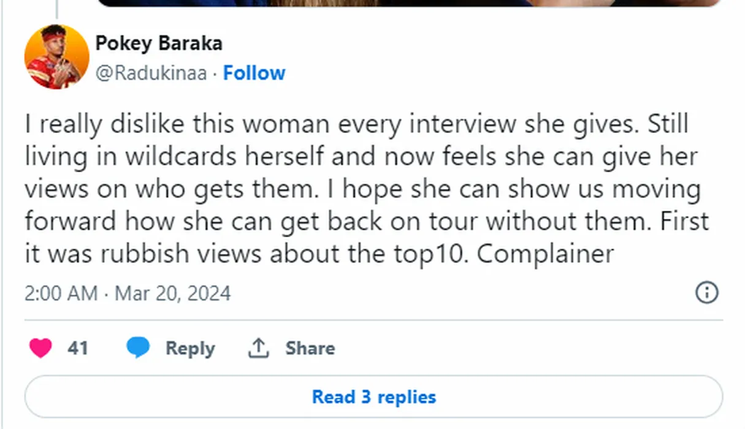Open the 2:00 AM tweet timestamp

61,293
